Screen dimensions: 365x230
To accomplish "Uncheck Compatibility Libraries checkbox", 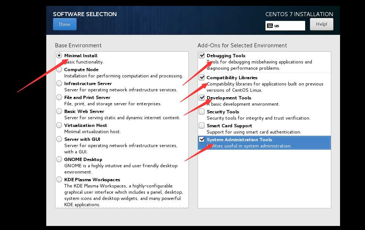I will pyautogui.click(x=202, y=77).
